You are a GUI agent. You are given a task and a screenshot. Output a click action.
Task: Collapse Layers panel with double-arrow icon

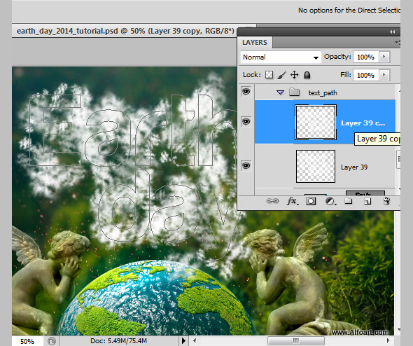[392, 32]
